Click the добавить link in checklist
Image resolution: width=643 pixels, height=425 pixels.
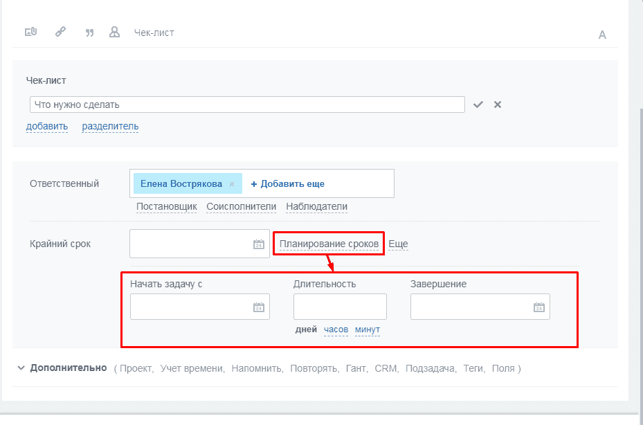click(47, 126)
